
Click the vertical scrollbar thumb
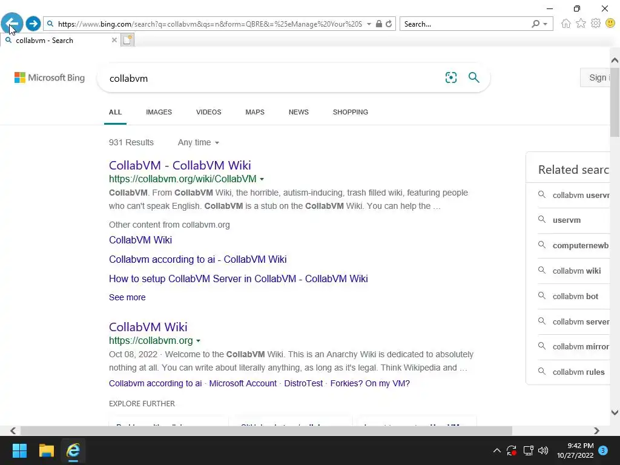(615, 102)
